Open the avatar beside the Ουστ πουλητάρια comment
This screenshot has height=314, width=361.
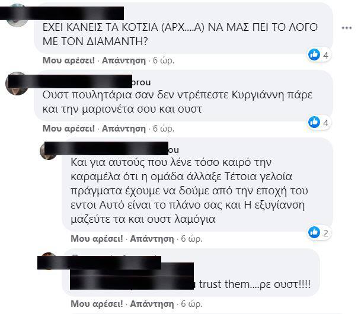point(17,84)
